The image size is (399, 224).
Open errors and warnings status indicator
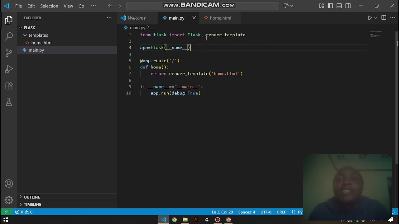pos(24,212)
